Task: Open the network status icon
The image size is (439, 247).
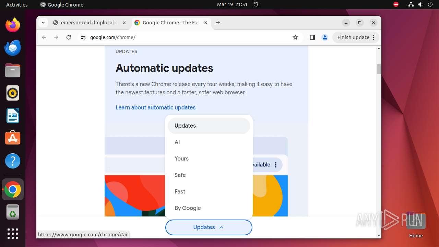Action: click(411, 4)
